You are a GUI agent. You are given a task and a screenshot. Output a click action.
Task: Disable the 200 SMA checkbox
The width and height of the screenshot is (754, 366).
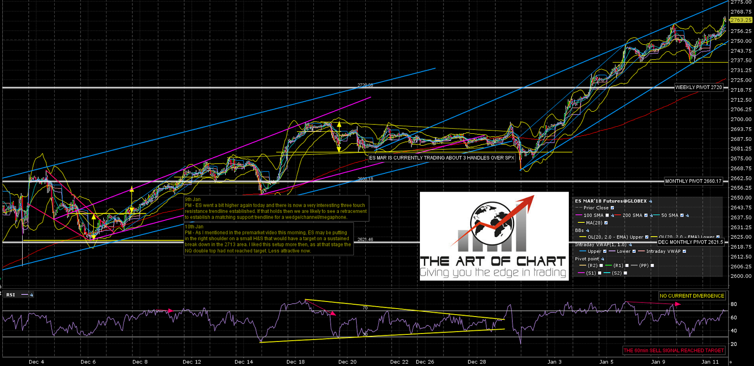(x=646, y=215)
